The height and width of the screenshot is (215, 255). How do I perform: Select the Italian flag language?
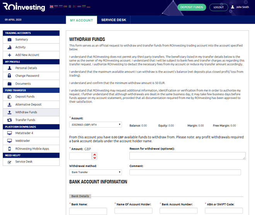[x=70, y=7]
